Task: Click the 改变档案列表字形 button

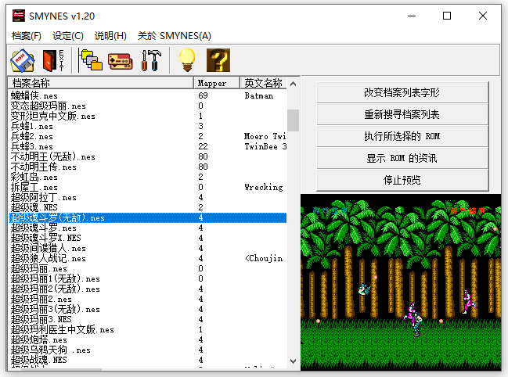Action: 402,92
